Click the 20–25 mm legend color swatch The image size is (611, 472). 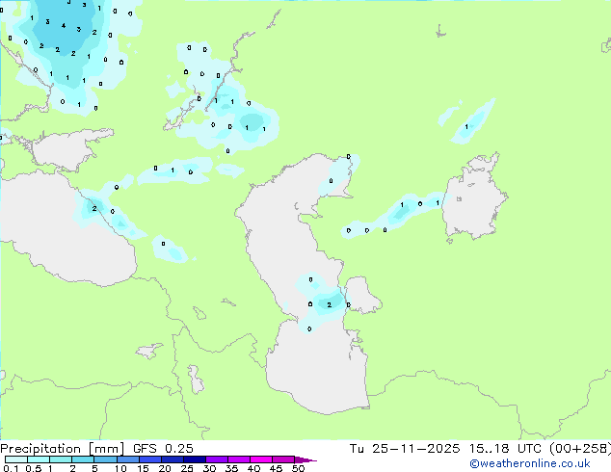click(x=173, y=459)
